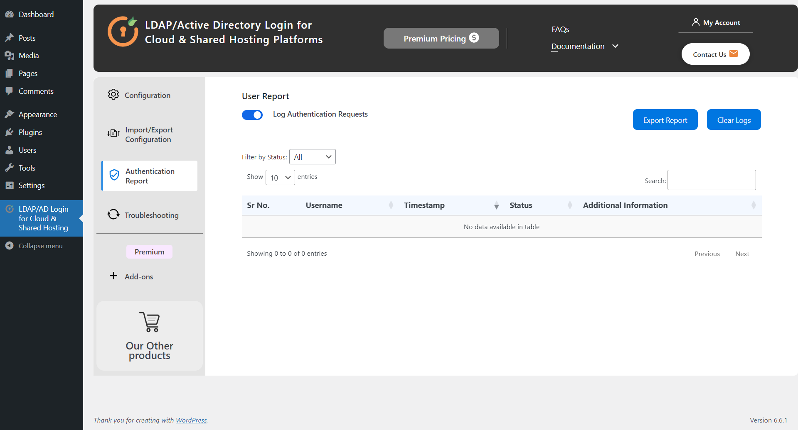Click the Authentication Report shield icon

point(114,175)
